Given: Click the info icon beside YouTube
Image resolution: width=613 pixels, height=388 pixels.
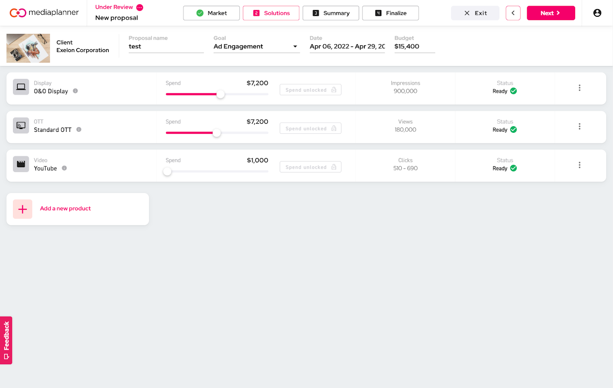Looking at the screenshot, I should [x=64, y=168].
